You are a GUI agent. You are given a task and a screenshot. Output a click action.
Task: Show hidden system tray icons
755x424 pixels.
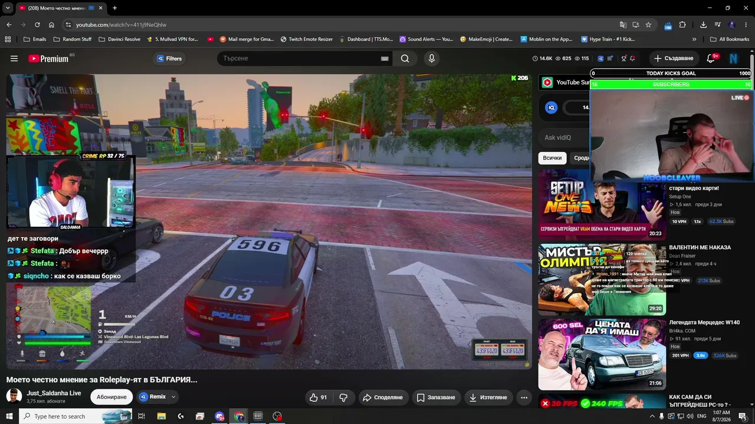pyautogui.click(x=652, y=416)
